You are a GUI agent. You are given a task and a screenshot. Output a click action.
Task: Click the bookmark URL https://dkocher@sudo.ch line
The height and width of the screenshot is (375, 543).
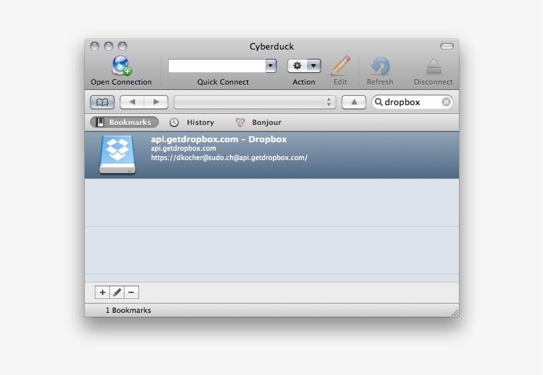coord(229,158)
